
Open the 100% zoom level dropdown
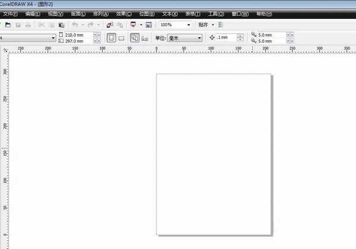[189, 25]
